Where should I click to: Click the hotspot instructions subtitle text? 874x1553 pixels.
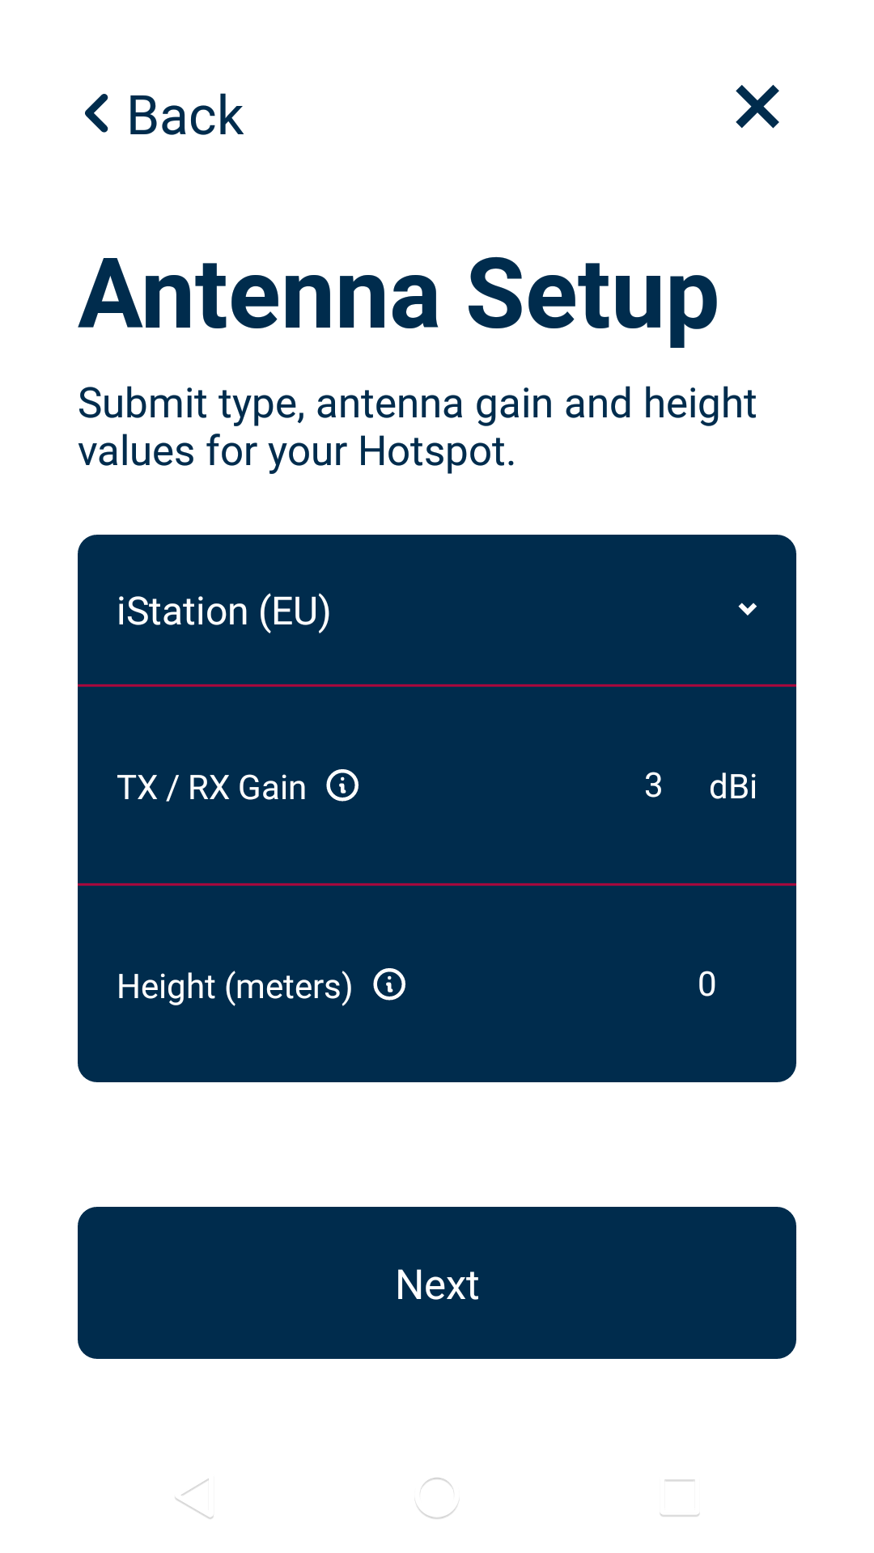click(x=417, y=427)
